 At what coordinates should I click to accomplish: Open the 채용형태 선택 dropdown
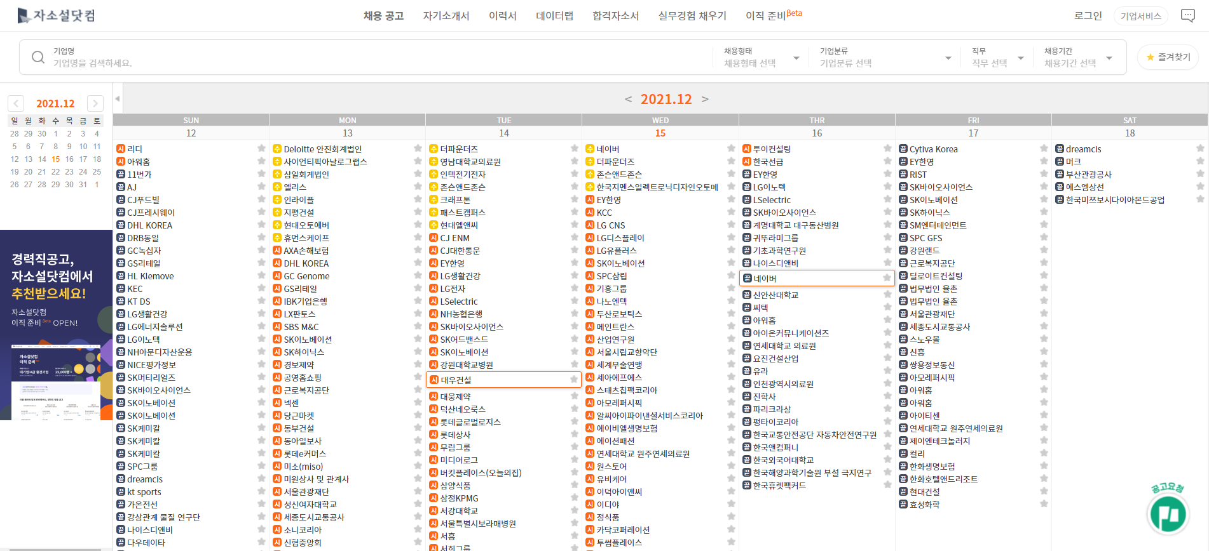[x=762, y=57]
